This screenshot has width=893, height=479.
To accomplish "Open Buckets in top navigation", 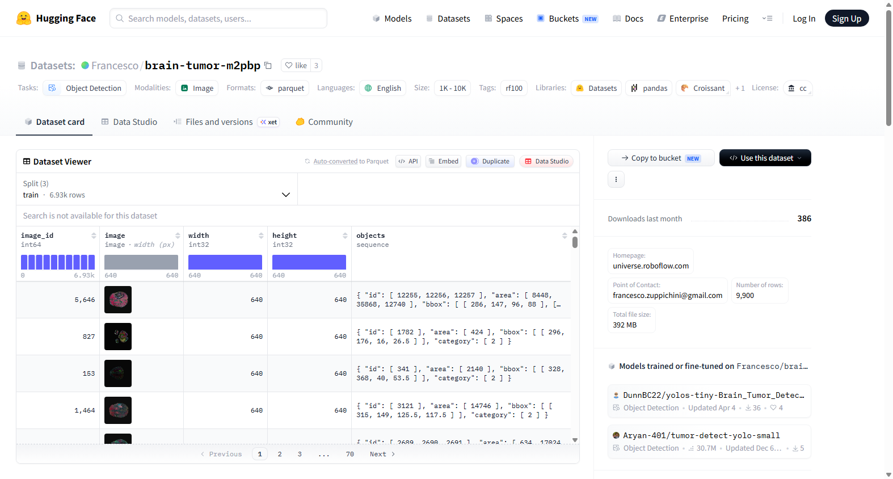I will click(x=567, y=19).
